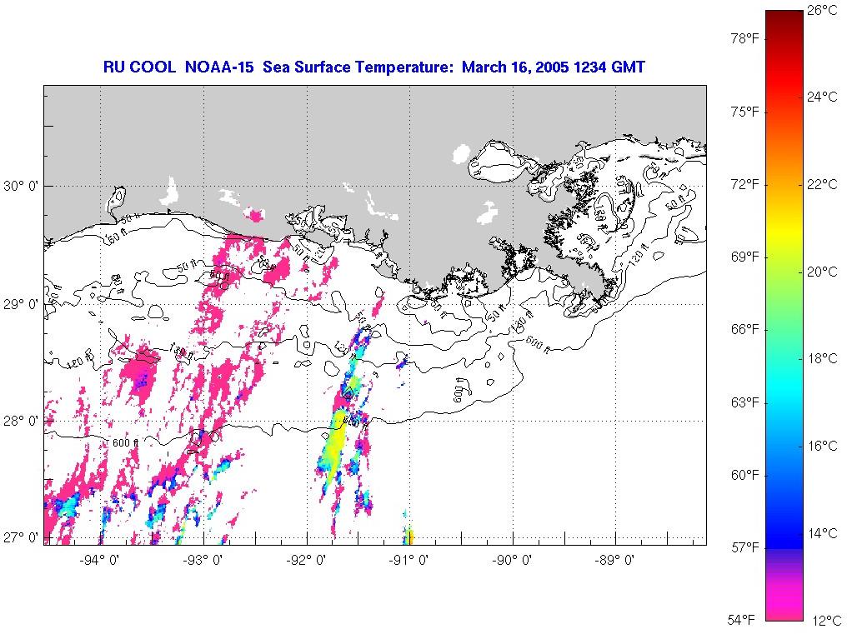Viewport: 847px width, 634px height.
Task: Click the '-93° 0'' longitude label
Action: 203,560
